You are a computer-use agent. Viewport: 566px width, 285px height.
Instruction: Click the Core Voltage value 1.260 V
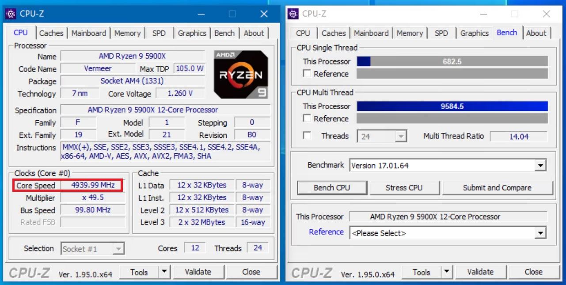click(x=180, y=93)
